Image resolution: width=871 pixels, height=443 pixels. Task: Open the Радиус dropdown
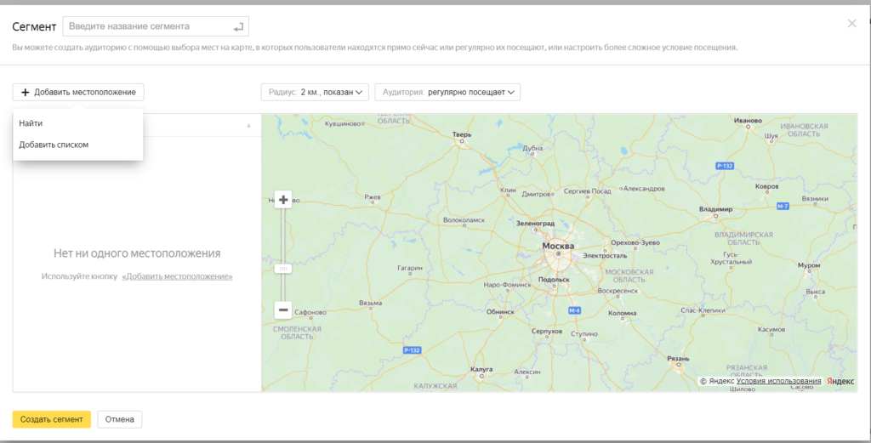(x=315, y=92)
